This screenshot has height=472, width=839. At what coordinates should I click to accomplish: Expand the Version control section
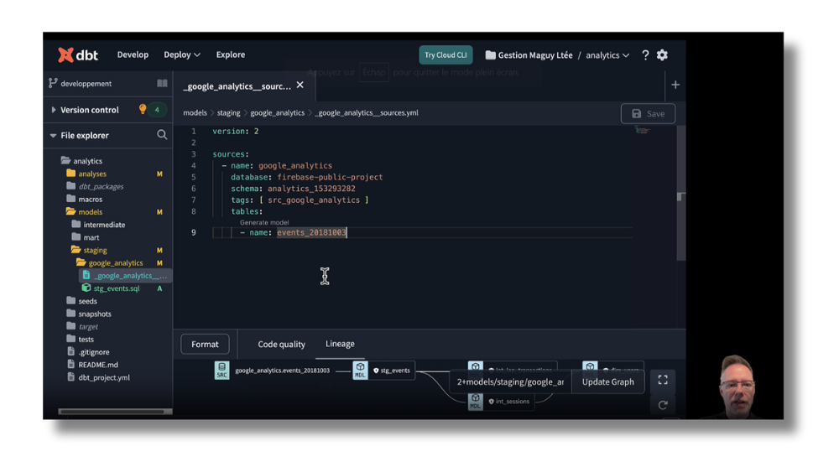pyautogui.click(x=90, y=110)
